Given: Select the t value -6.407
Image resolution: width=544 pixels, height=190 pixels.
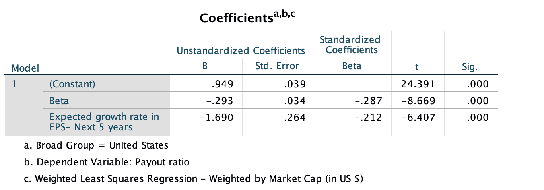Looking at the screenshot, I should tap(419, 118).
